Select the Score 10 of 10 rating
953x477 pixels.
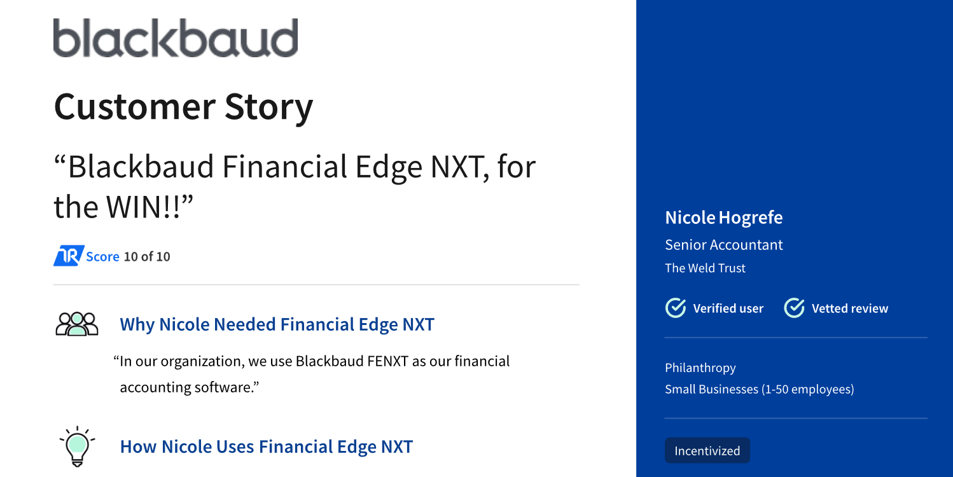coord(128,256)
